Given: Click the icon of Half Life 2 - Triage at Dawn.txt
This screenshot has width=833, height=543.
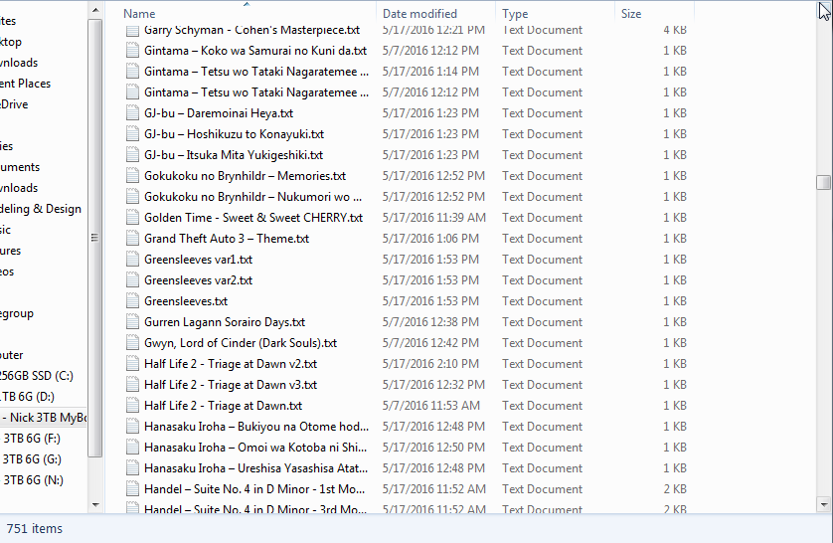Looking at the screenshot, I should 132,406.
